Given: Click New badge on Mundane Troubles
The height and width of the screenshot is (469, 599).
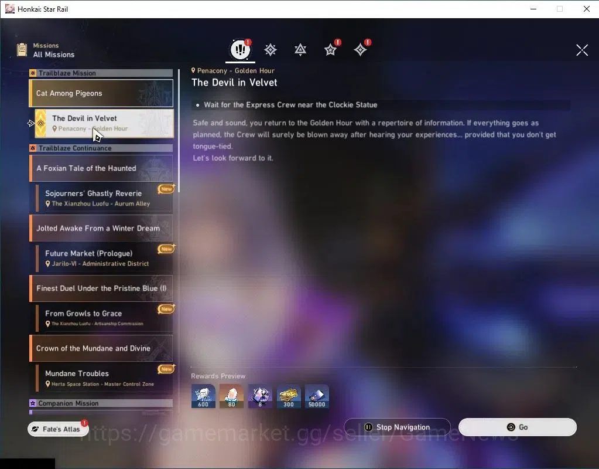Looking at the screenshot, I should [x=166, y=369].
